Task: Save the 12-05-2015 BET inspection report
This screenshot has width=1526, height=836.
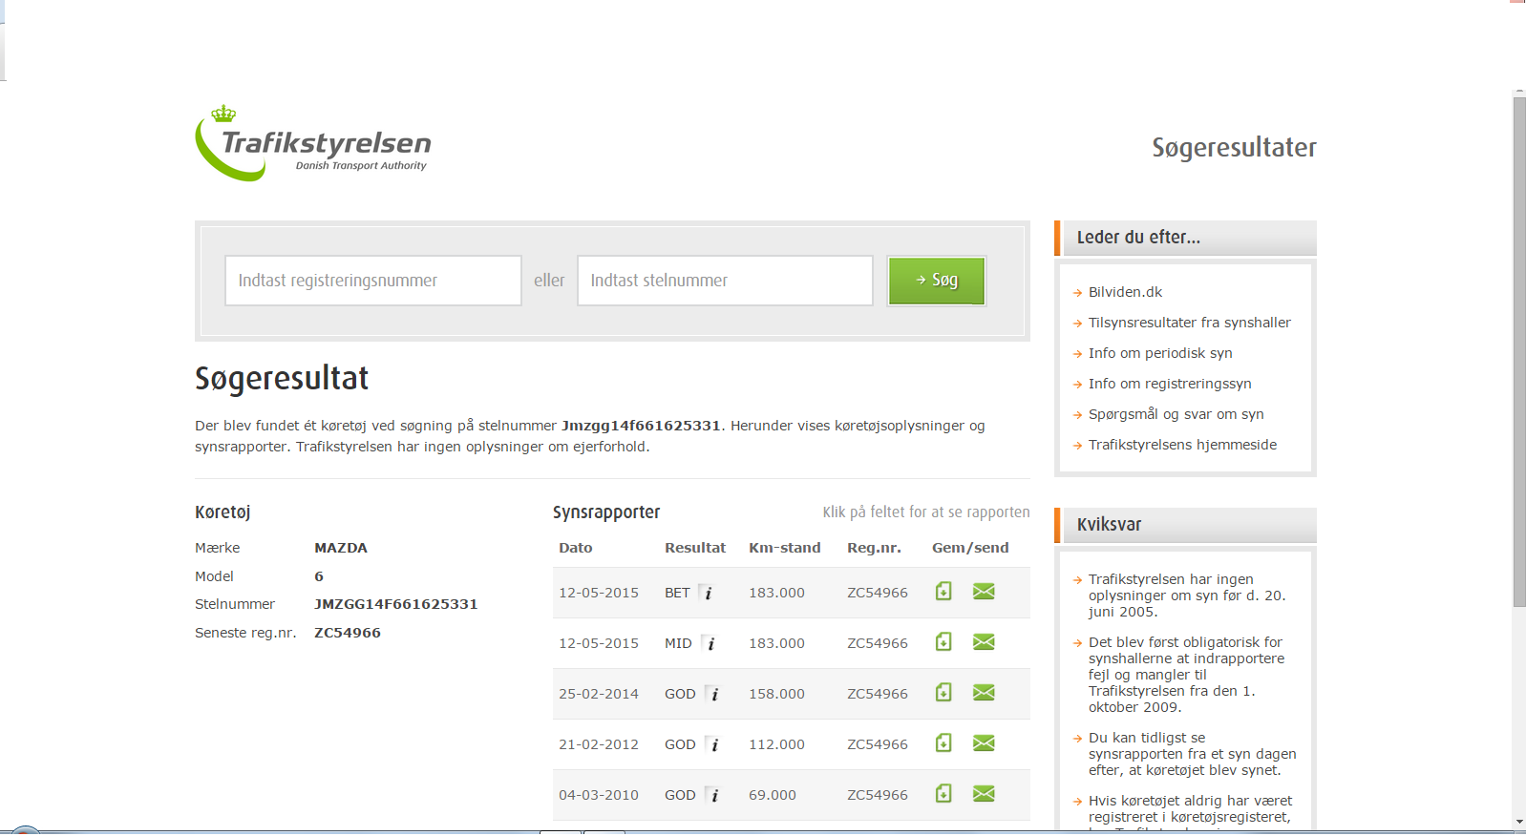Action: (943, 592)
